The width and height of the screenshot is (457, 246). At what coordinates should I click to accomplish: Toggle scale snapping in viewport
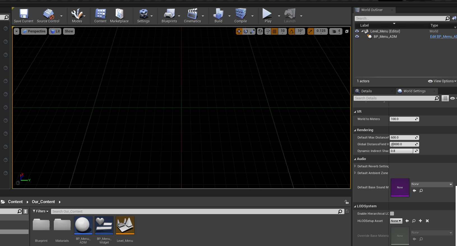click(x=310, y=31)
